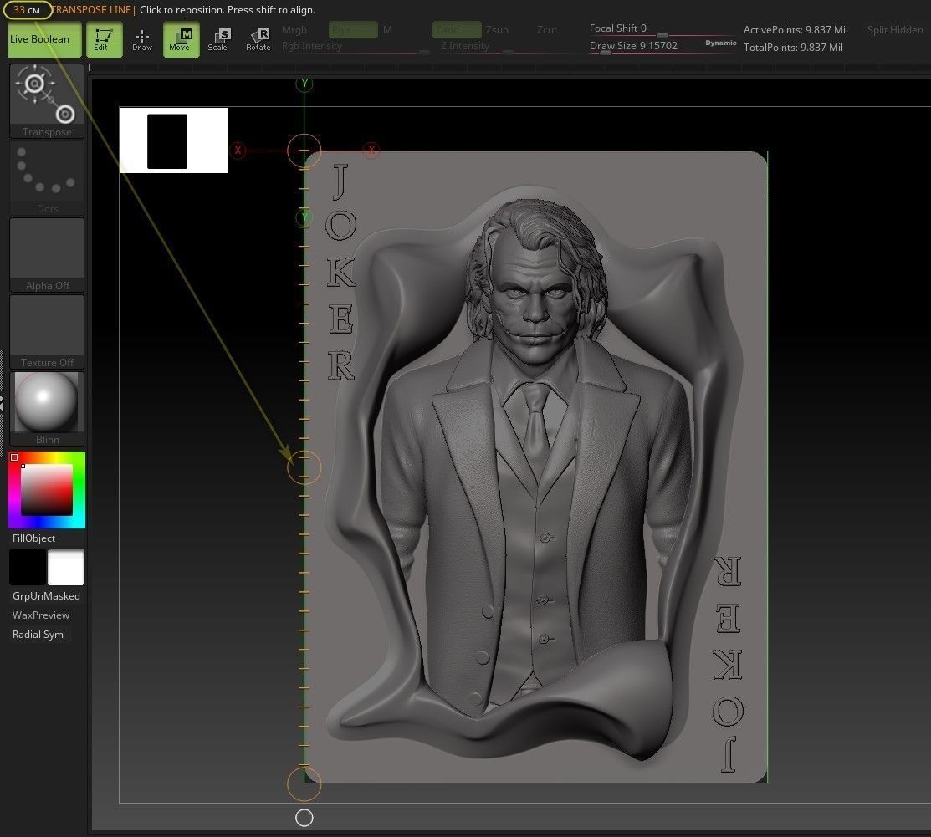Click the green Y axis marker at top
The width and height of the screenshot is (931, 837).
point(304,84)
